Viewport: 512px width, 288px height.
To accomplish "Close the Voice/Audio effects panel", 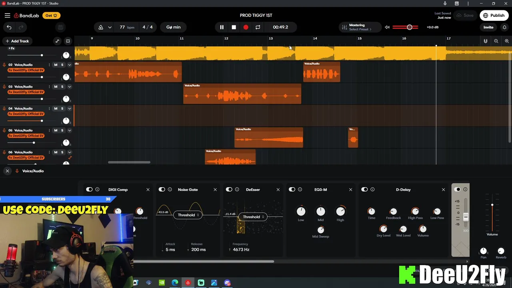I will (x=7, y=171).
